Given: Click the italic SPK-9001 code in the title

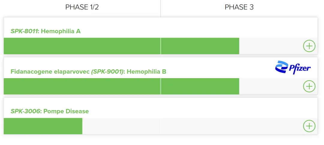Looking at the screenshot, I should click(107, 72).
